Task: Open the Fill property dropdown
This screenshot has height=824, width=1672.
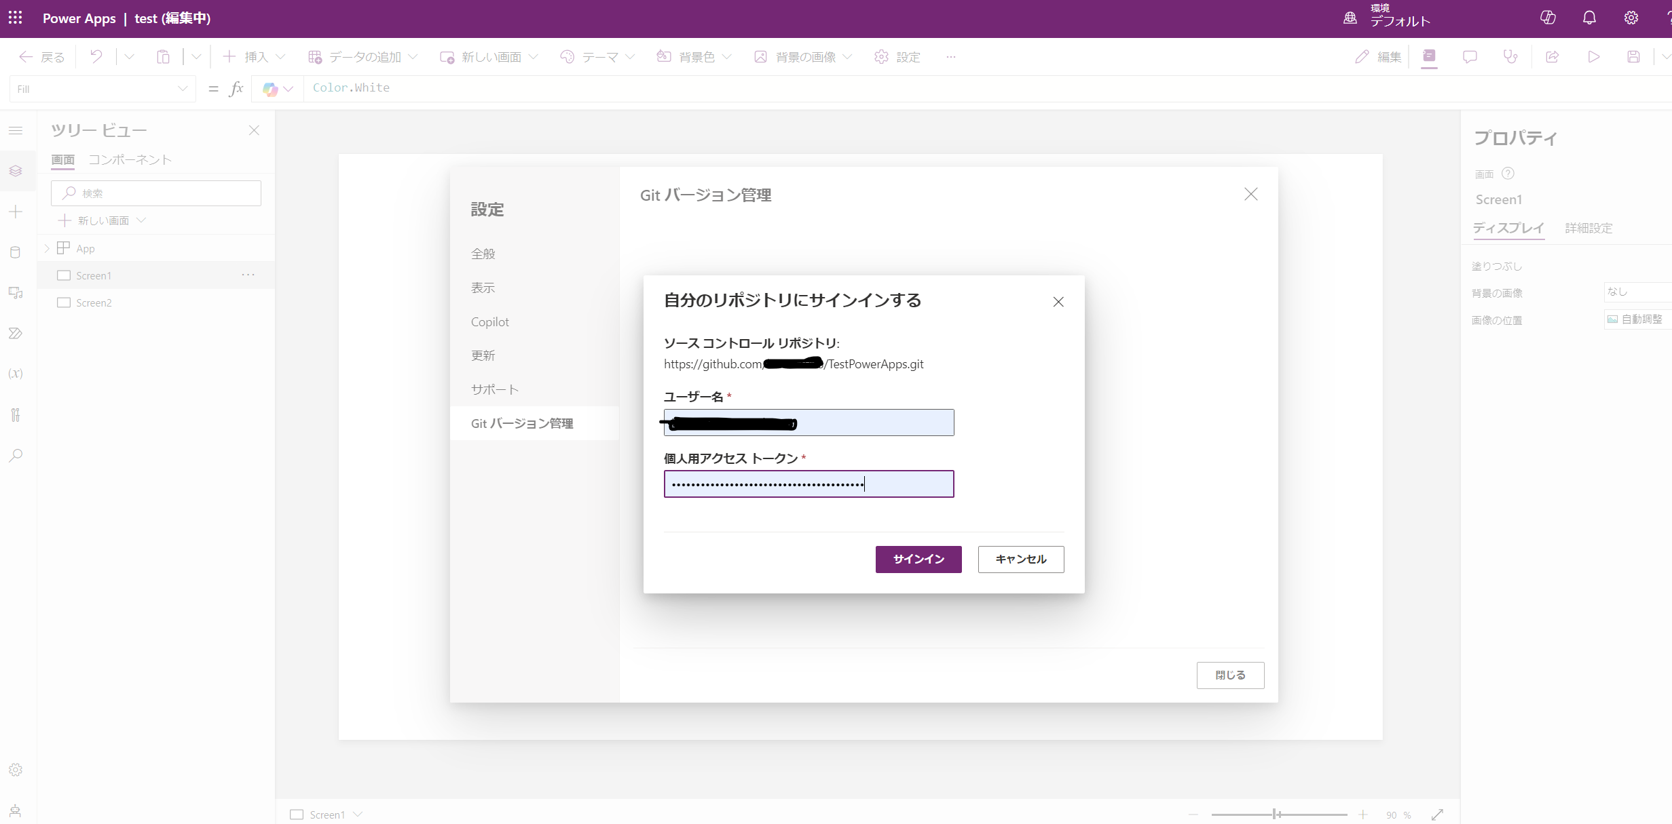Action: tap(181, 88)
